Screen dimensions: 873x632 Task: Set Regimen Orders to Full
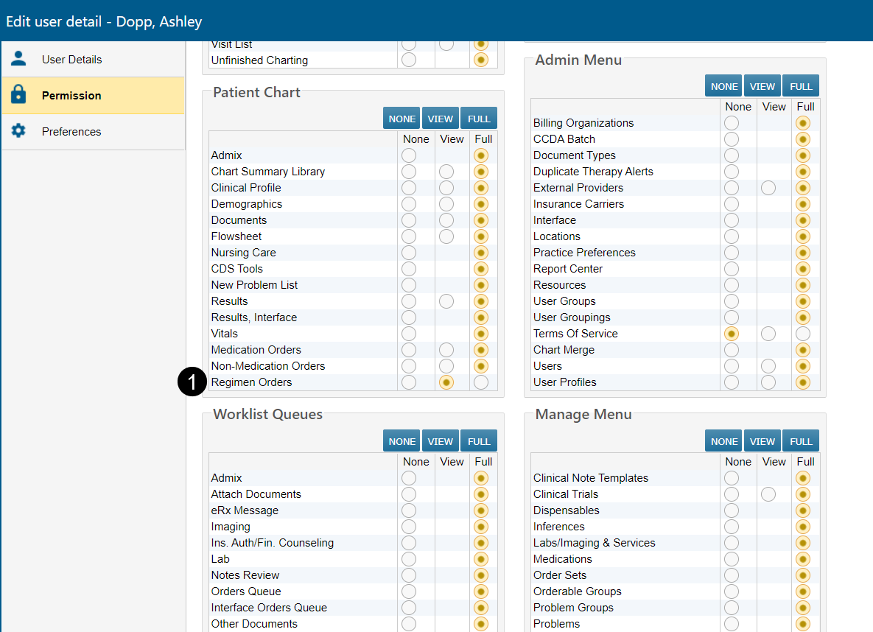481,382
